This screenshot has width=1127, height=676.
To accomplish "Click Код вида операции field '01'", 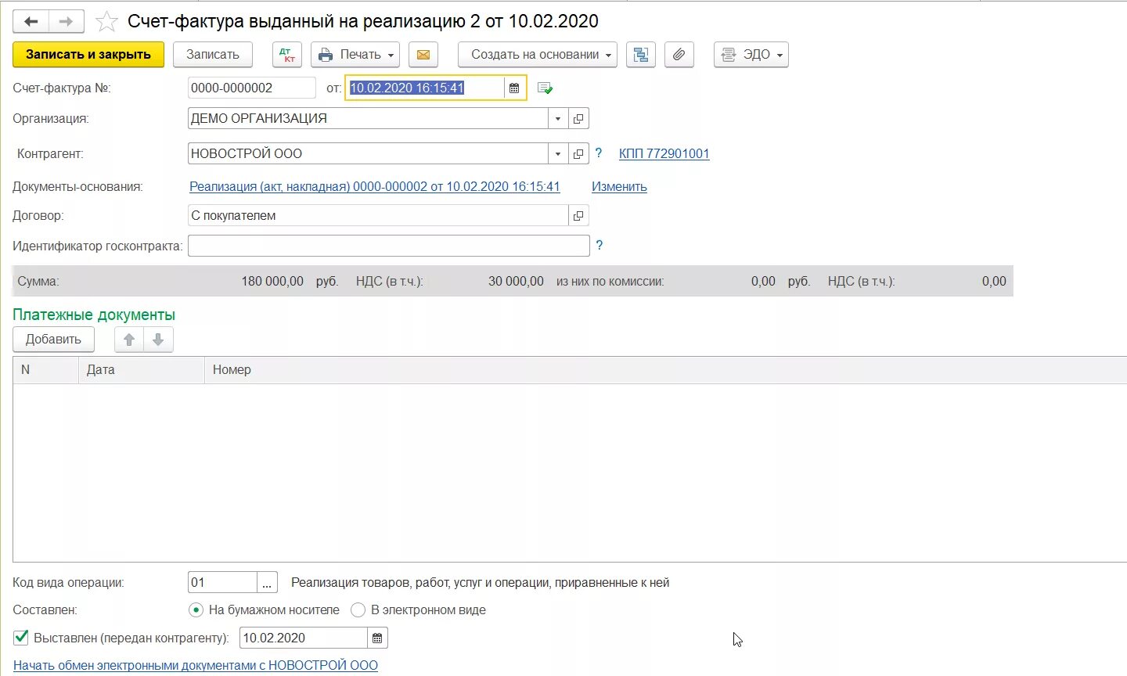I will coord(222,583).
